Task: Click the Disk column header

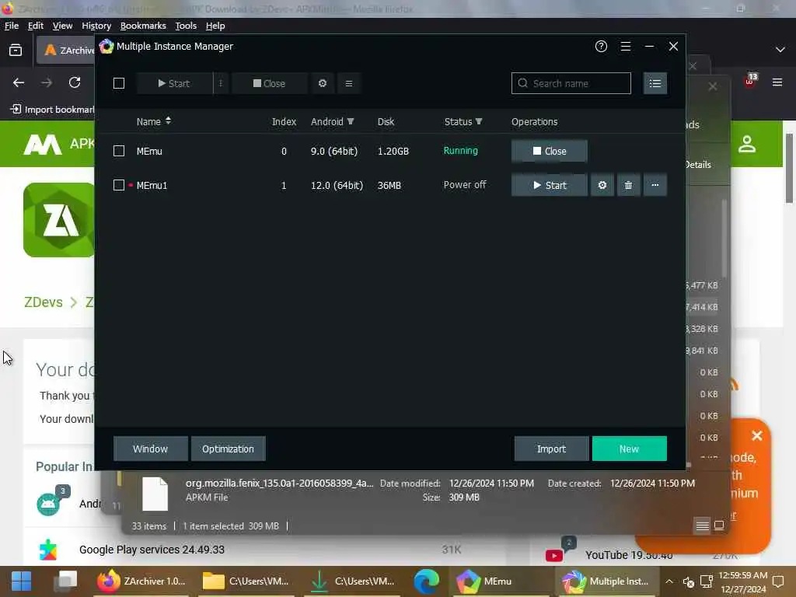Action: click(386, 122)
